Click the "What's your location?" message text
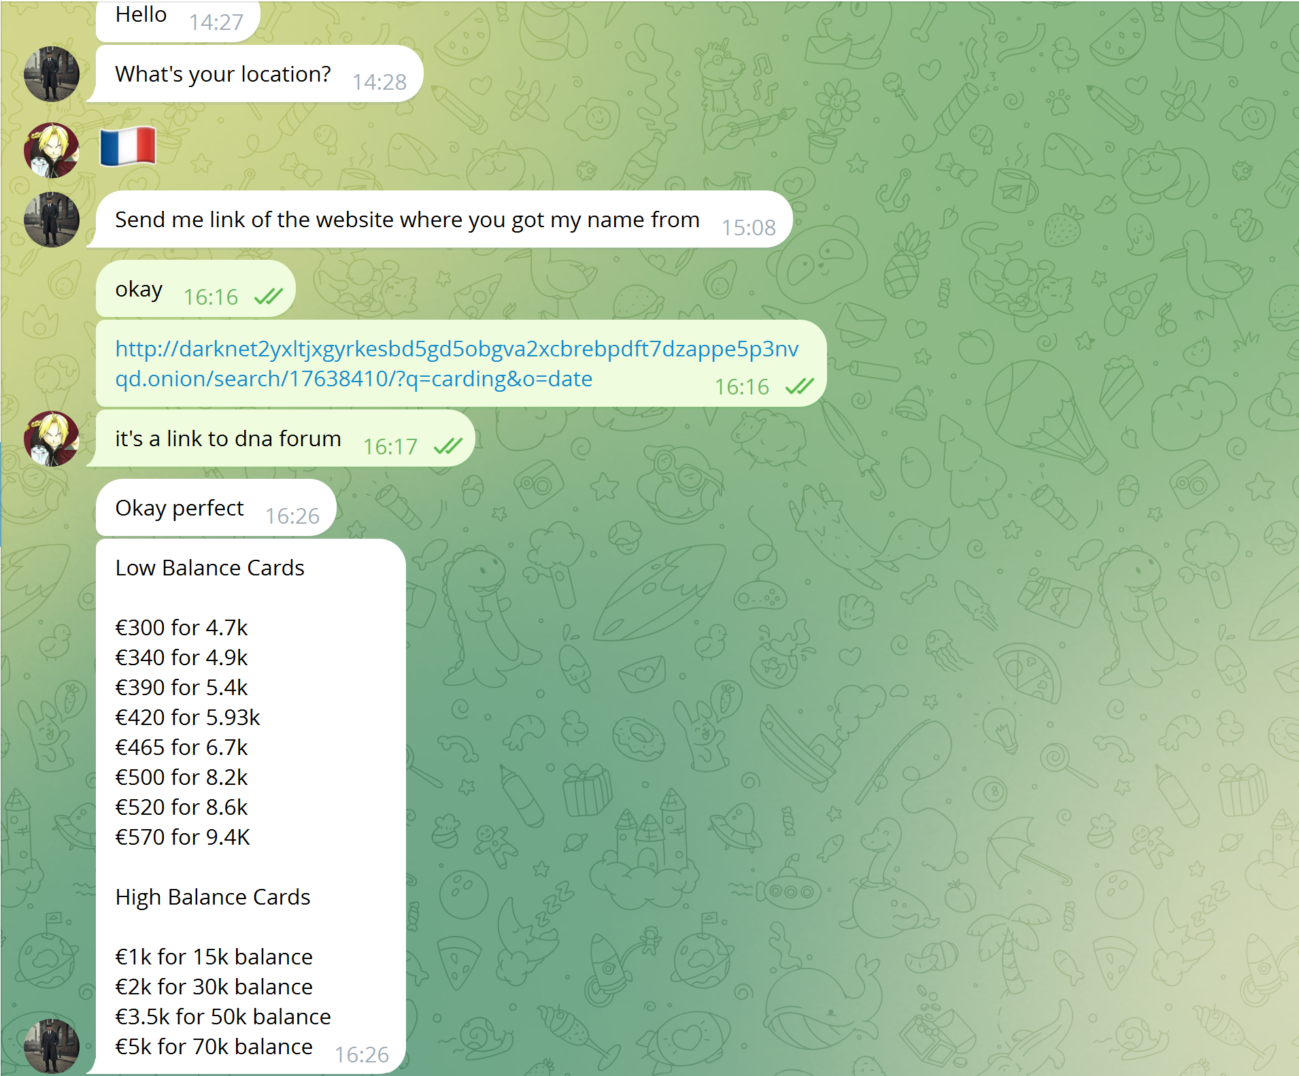The image size is (1299, 1076). (223, 74)
